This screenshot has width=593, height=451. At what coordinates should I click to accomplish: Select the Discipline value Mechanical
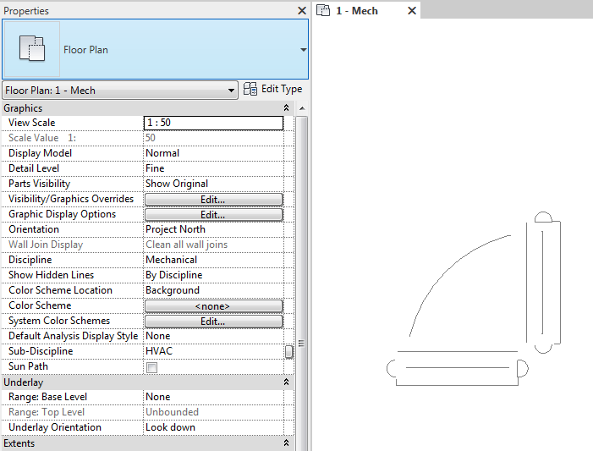pyautogui.click(x=214, y=260)
